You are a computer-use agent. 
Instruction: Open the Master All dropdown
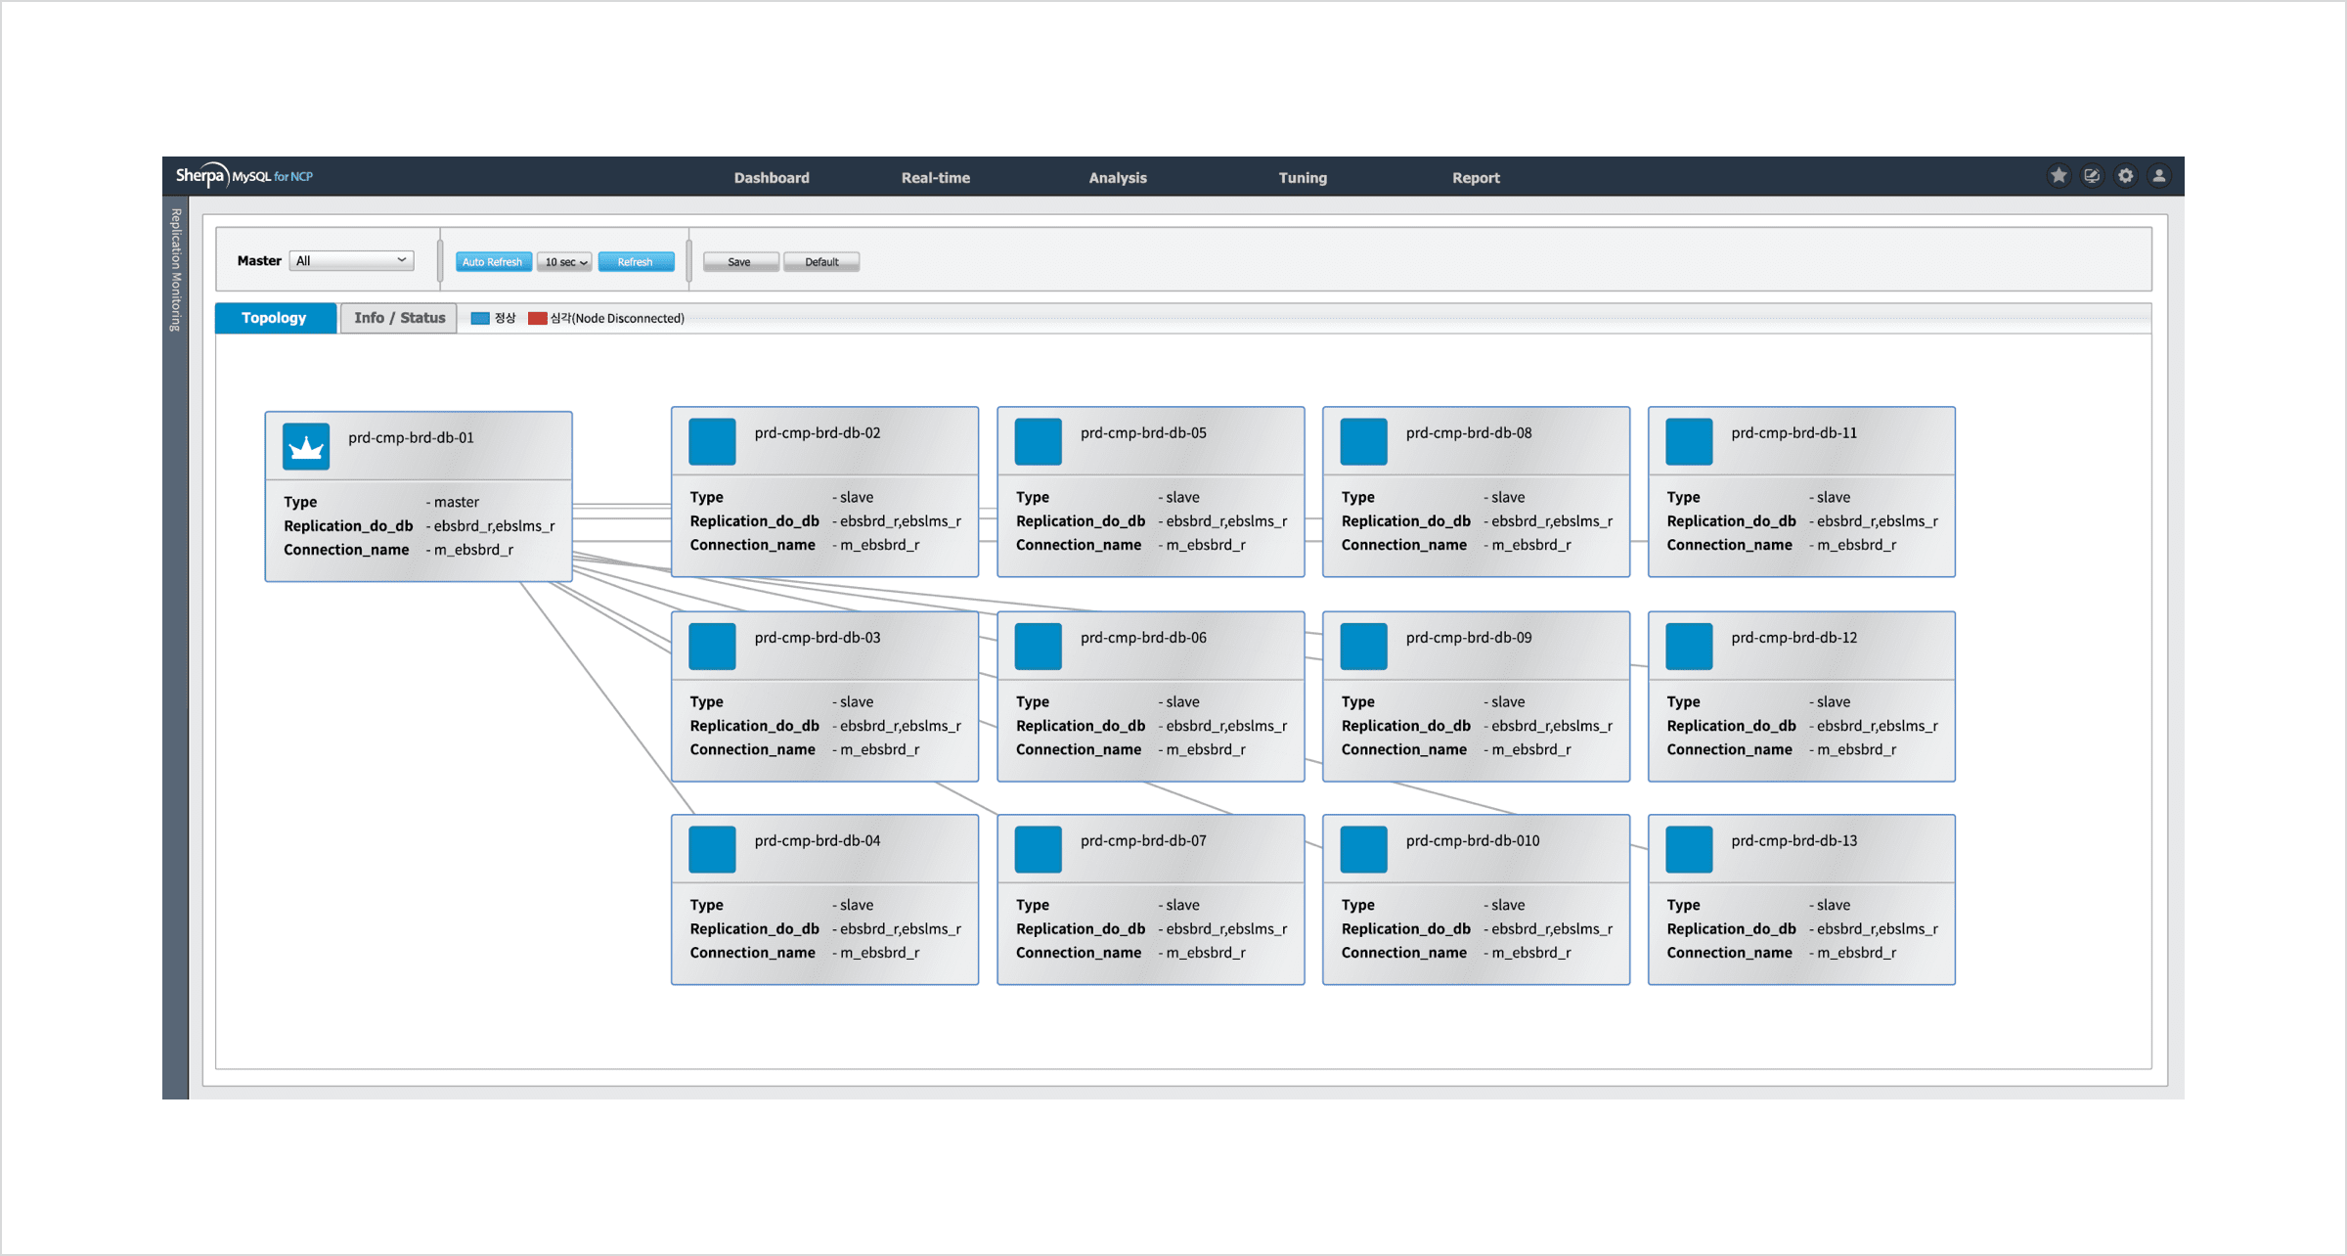point(352,261)
